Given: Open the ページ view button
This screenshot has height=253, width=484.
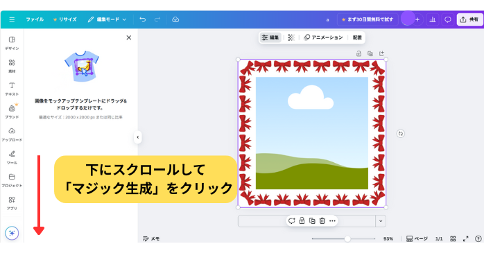Looking at the screenshot, I should click(x=417, y=238).
